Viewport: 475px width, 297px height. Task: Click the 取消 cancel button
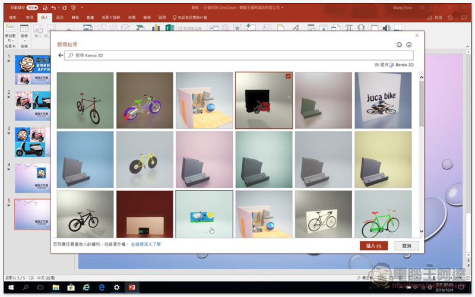click(x=407, y=246)
